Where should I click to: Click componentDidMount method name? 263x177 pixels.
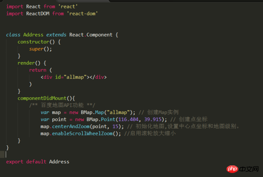click(x=42, y=98)
